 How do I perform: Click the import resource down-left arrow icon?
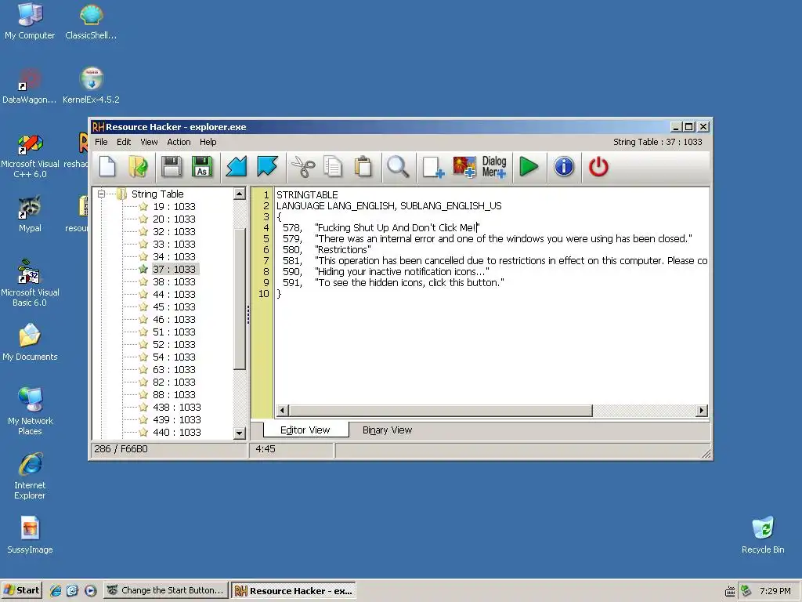tap(237, 167)
